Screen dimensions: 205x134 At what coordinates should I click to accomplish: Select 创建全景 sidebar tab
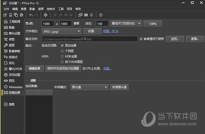click(12, 93)
